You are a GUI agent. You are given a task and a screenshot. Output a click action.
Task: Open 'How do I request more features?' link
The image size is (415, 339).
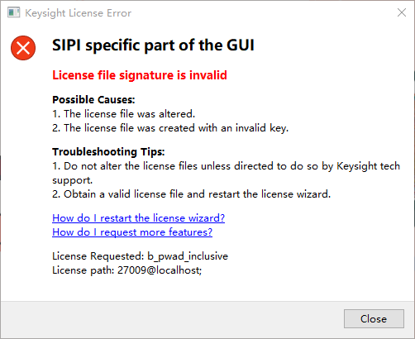point(132,232)
